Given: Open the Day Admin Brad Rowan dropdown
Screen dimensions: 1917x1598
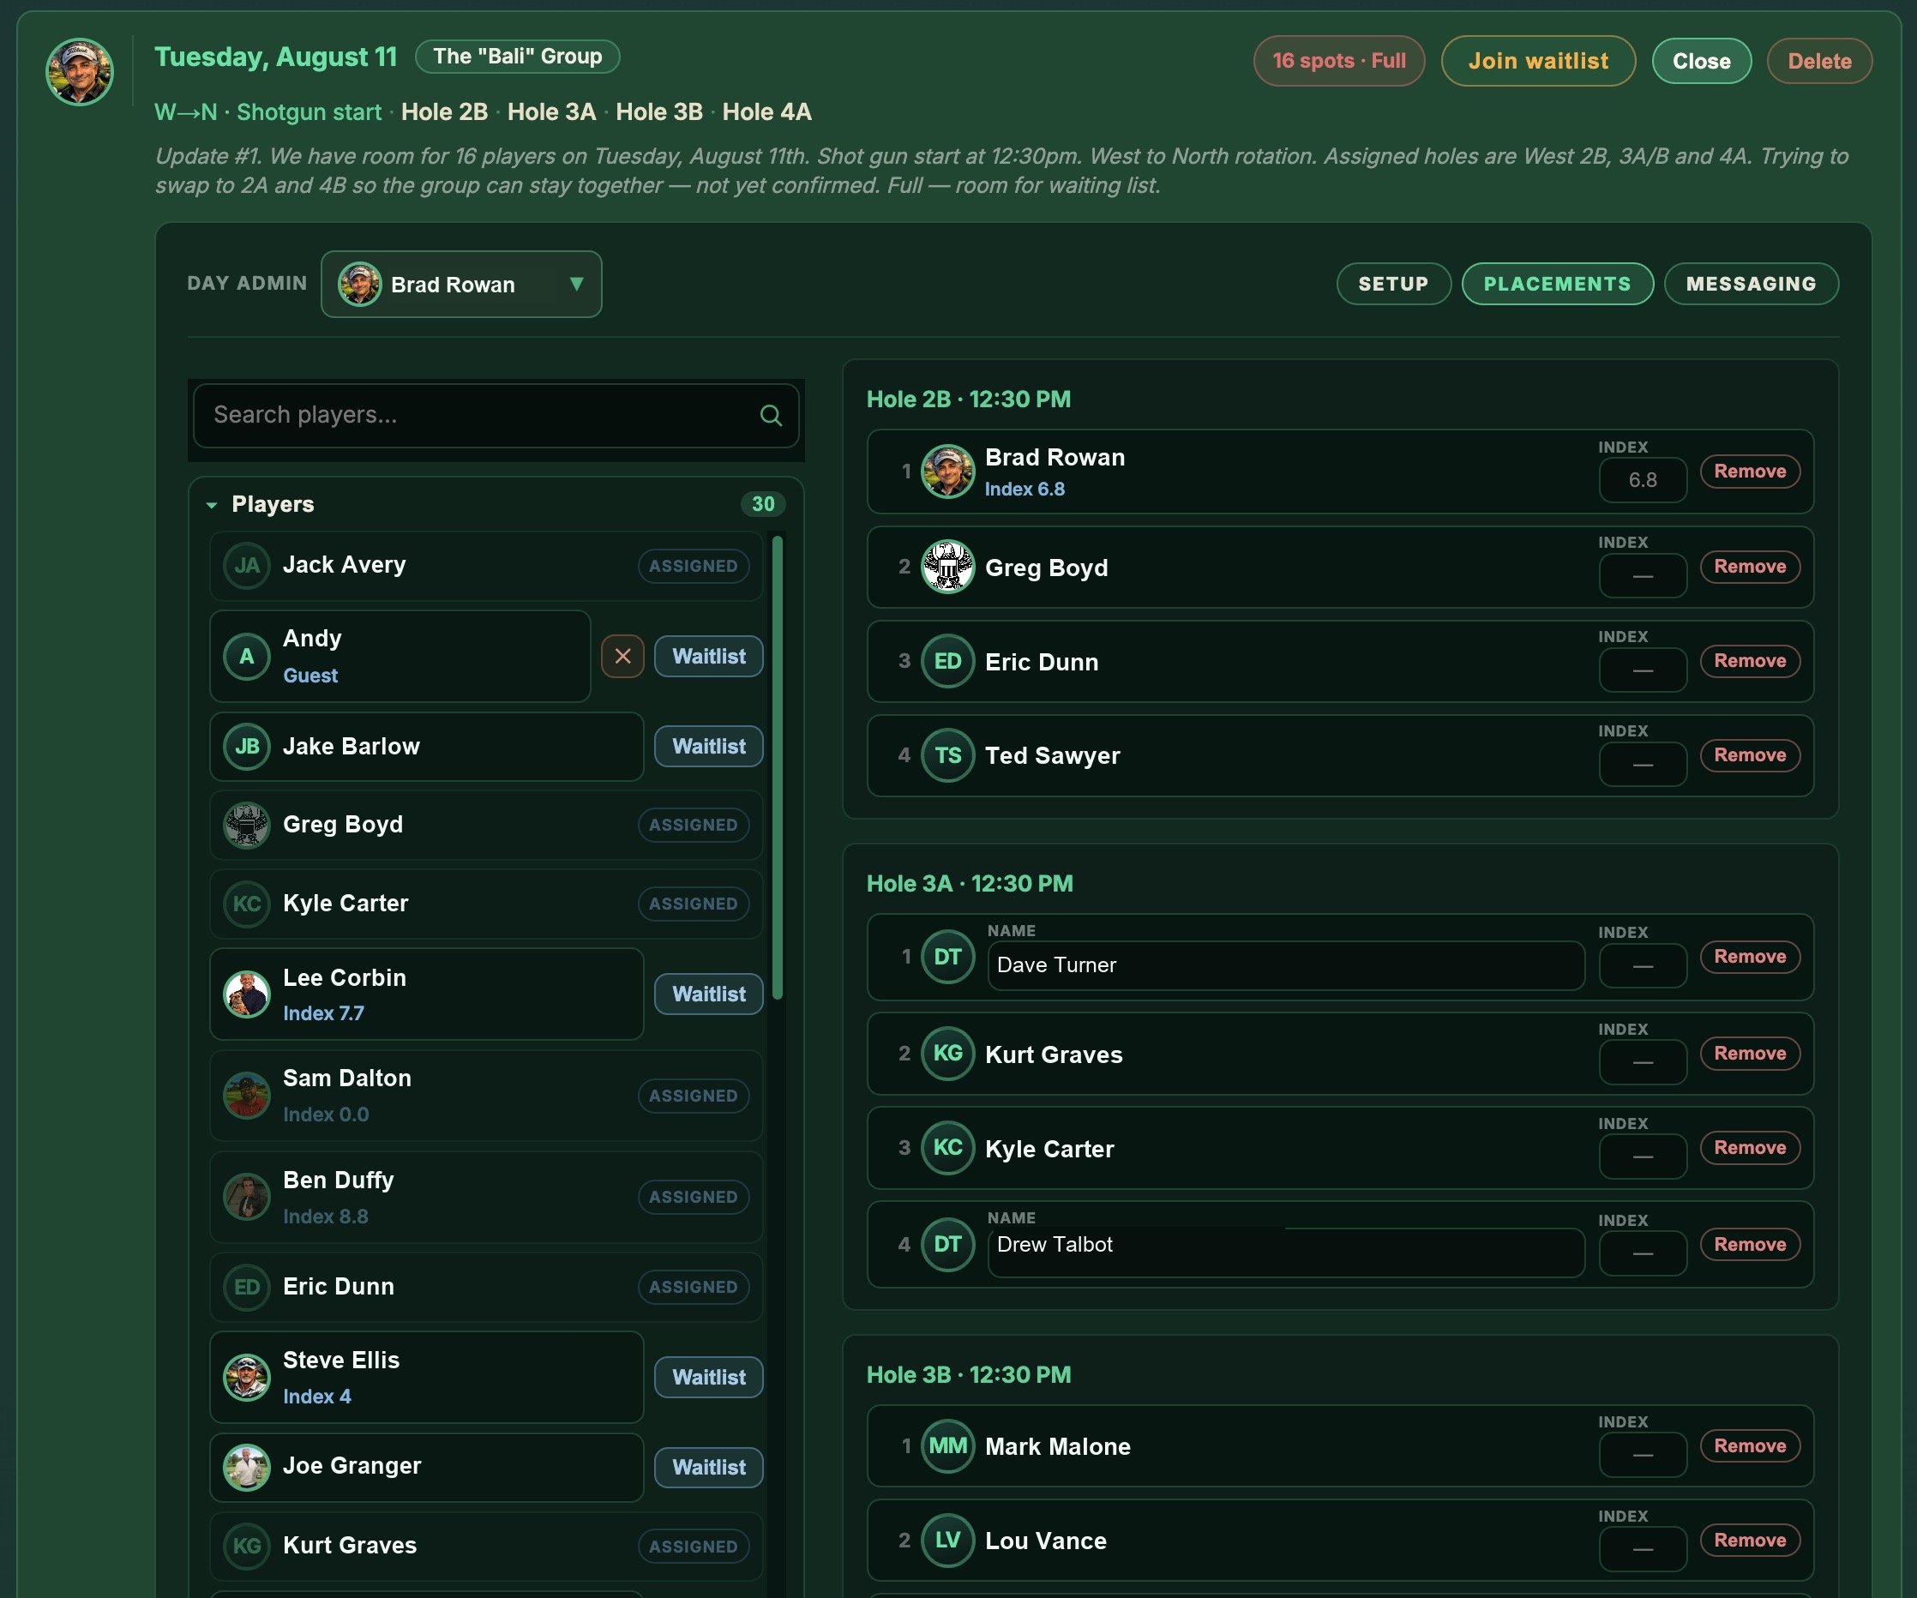Looking at the screenshot, I should pos(461,285).
